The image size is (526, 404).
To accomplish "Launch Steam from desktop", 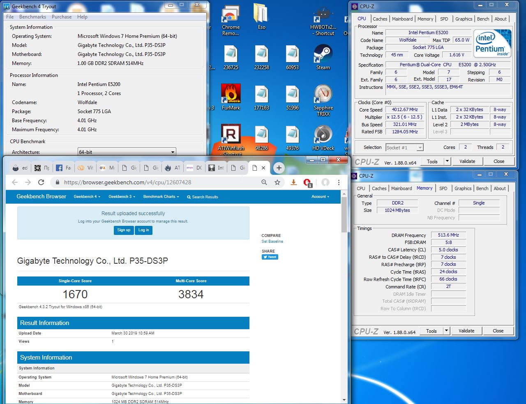I will (x=323, y=57).
